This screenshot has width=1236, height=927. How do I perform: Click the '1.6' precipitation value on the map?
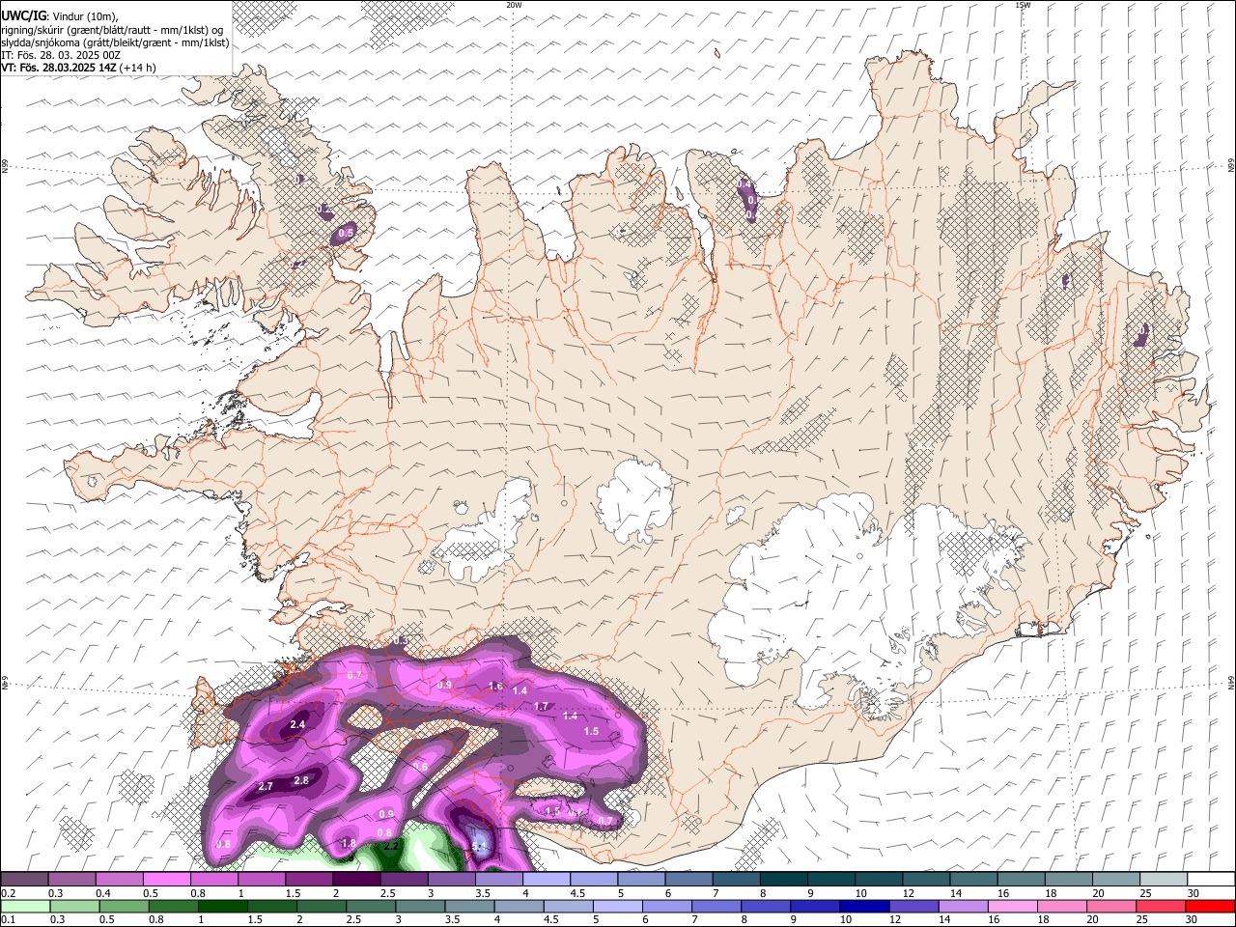[x=496, y=687]
